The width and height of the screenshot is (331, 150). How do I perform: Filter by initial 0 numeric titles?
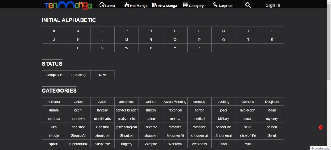[x=54, y=31]
